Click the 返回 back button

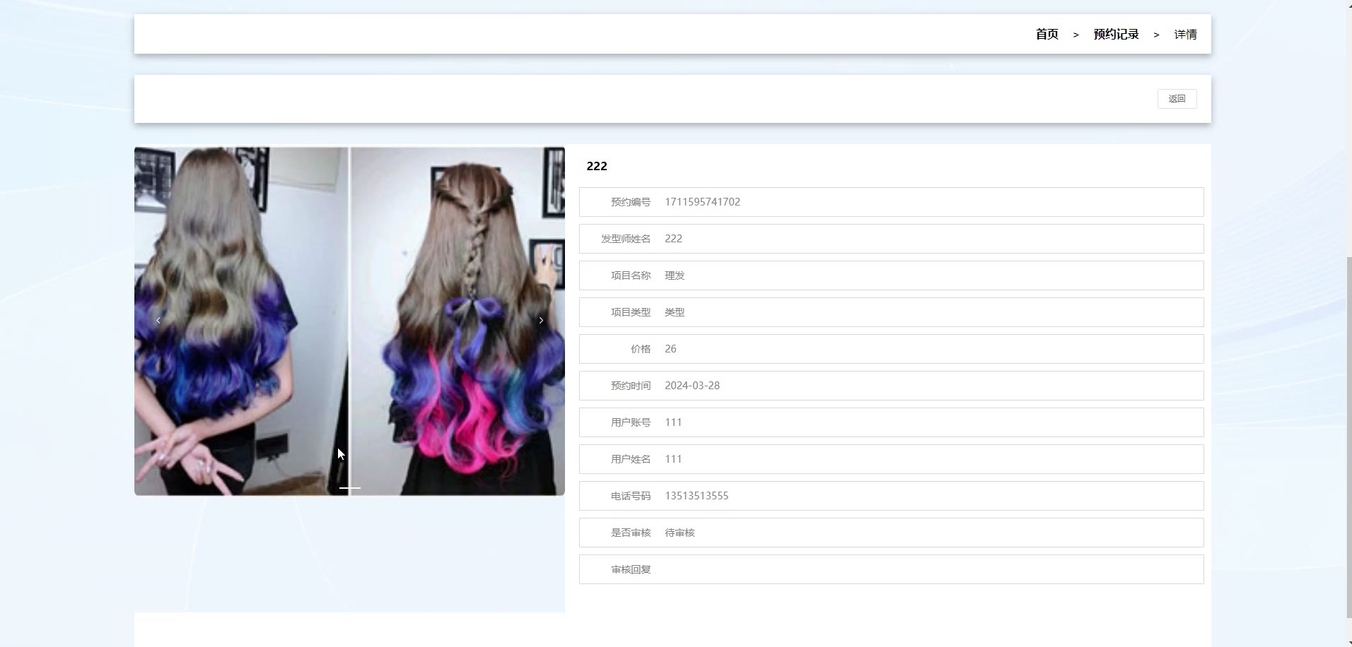[x=1177, y=99]
